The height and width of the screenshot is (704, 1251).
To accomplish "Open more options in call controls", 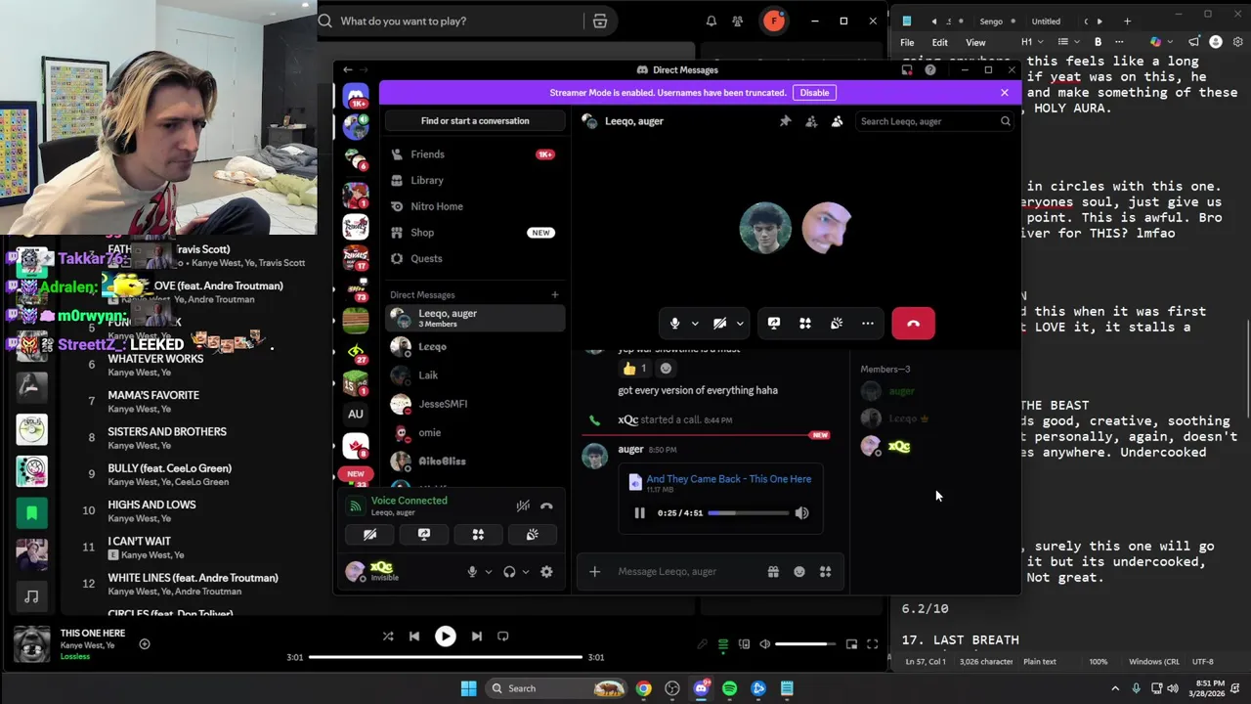I will (868, 324).
